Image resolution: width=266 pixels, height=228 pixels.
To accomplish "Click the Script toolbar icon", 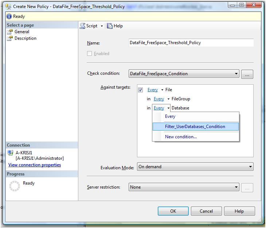I will tap(82, 26).
